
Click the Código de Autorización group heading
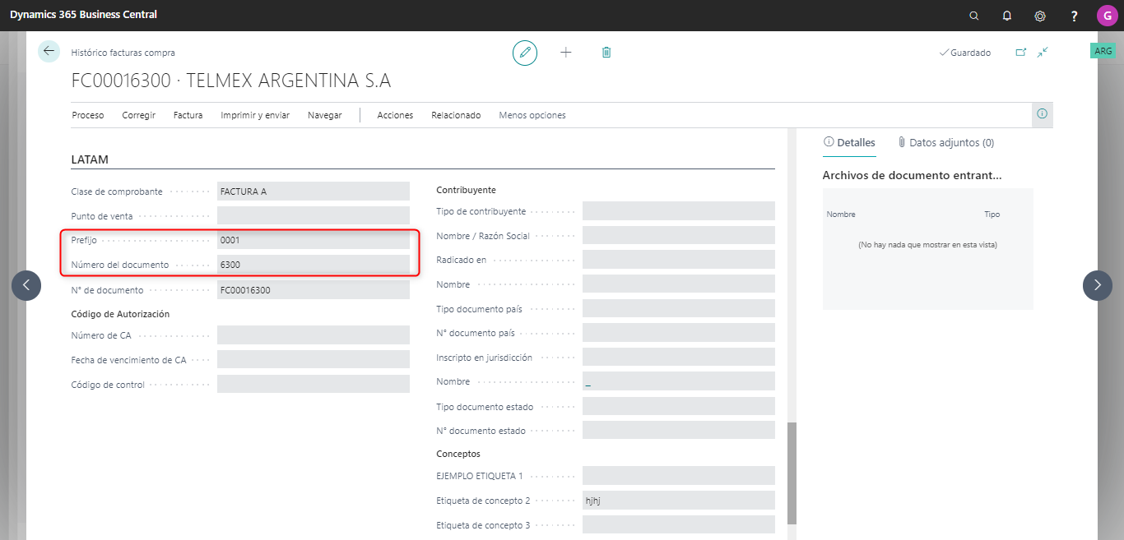pyautogui.click(x=121, y=314)
